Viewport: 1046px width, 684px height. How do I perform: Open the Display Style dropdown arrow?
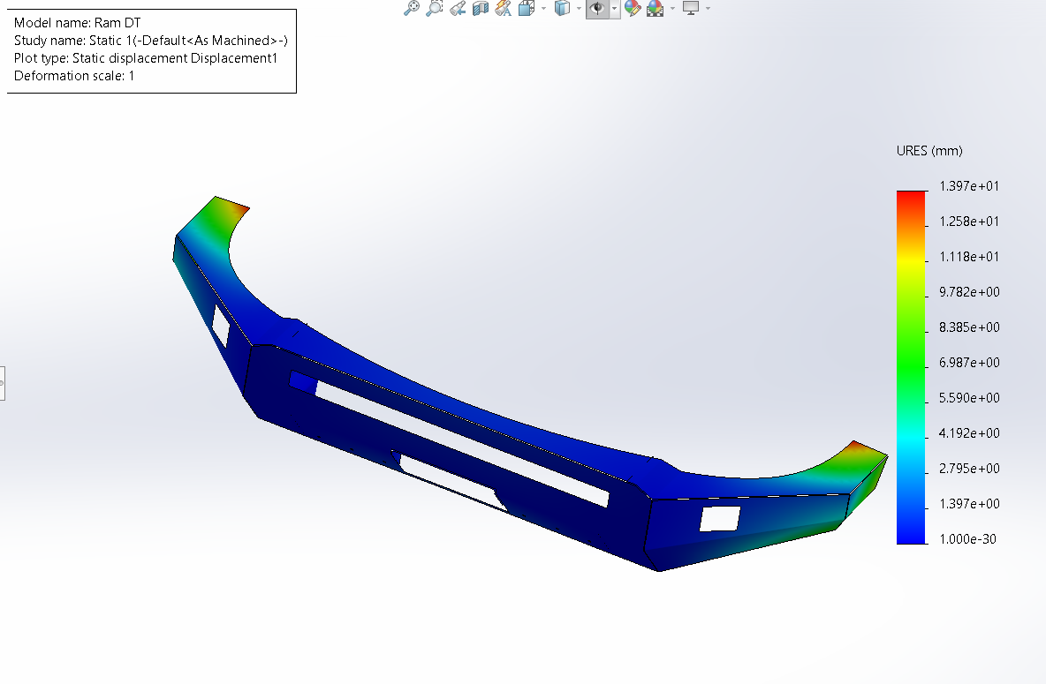click(579, 9)
